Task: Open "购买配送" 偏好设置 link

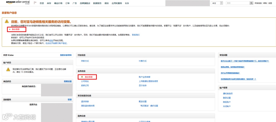Action: [x=149, y=106]
